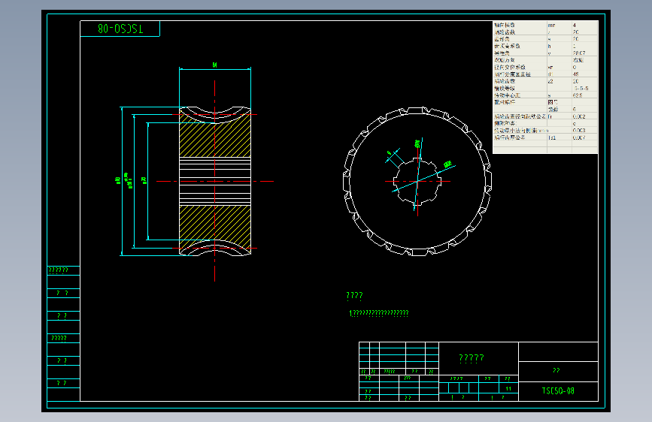This screenshot has height=422, width=652.
Task: Select the TSCSQ-08 drawing number in title block
Action: (x=557, y=391)
